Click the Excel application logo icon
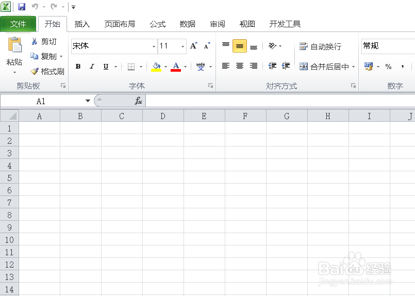The width and height of the screenshot is (415, 296). pyautogui.click(x=6, y=7)
